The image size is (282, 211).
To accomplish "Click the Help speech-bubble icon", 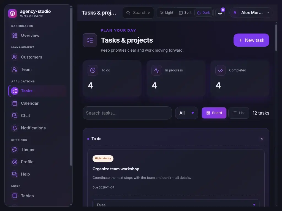I will coord(15,174).
